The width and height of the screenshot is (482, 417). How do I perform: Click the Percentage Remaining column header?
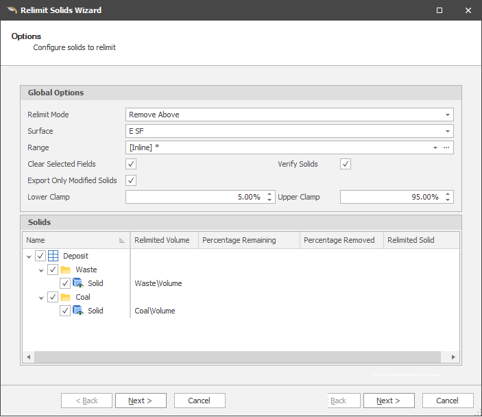[239, 240]
